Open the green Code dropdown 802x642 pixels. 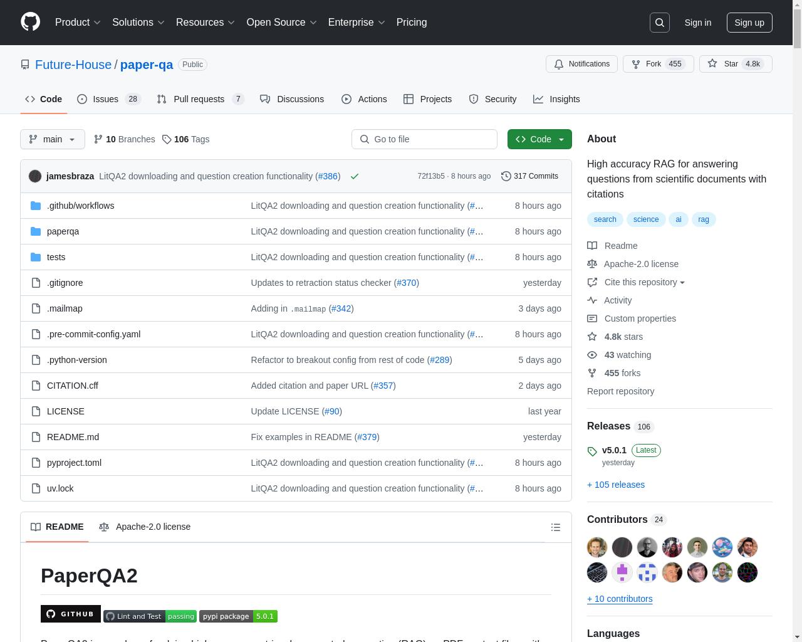coord(539,139)
